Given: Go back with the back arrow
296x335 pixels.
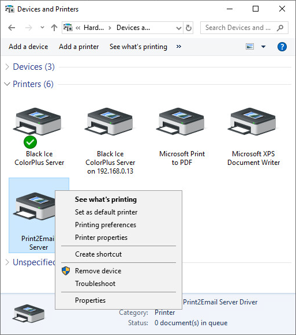Looking at the screenshot, I should (12, 28).
